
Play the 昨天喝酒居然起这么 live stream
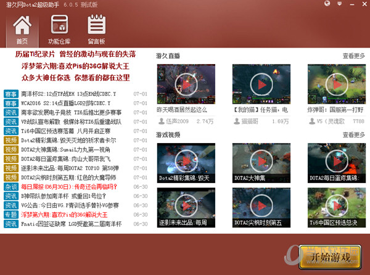tap(186, 84)
